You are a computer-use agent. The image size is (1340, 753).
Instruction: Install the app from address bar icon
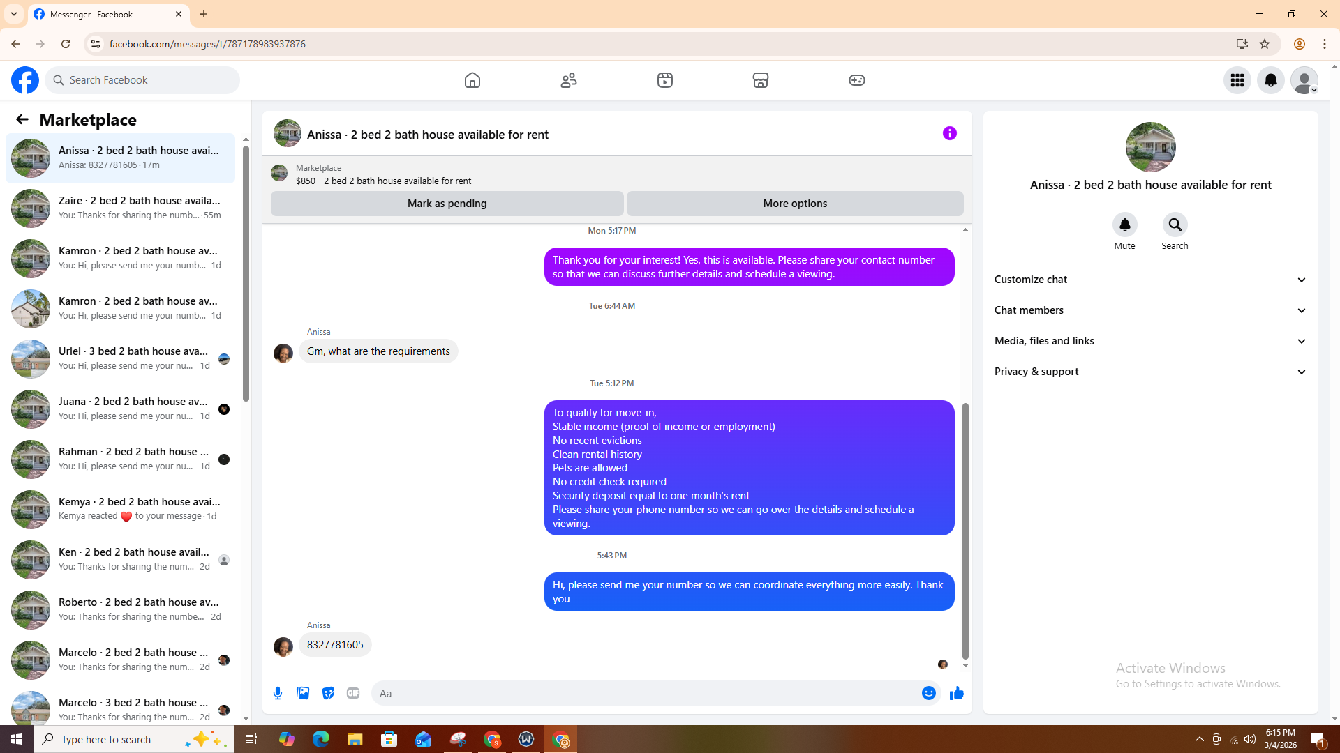tap(1242, 44)
